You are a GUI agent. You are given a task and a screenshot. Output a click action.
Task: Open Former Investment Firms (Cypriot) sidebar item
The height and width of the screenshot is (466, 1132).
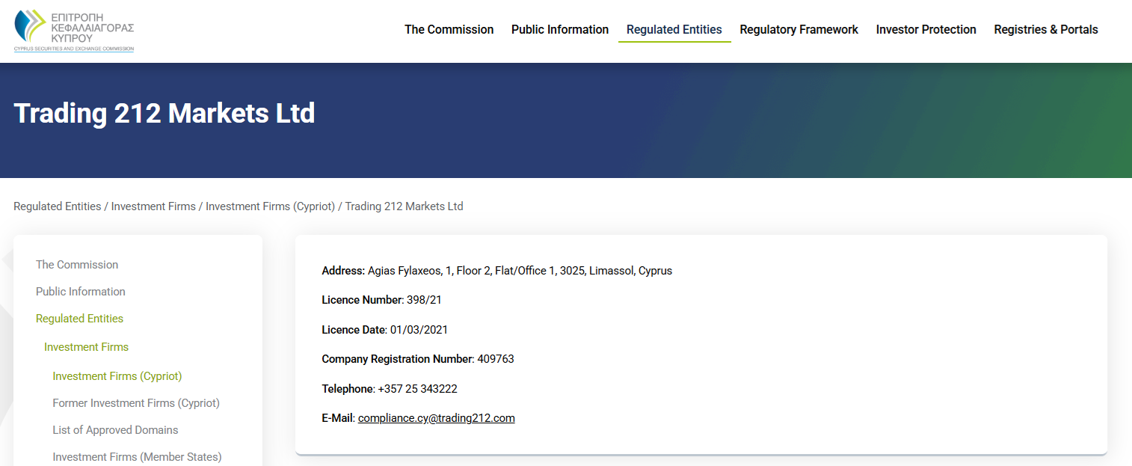pos(136,403)
